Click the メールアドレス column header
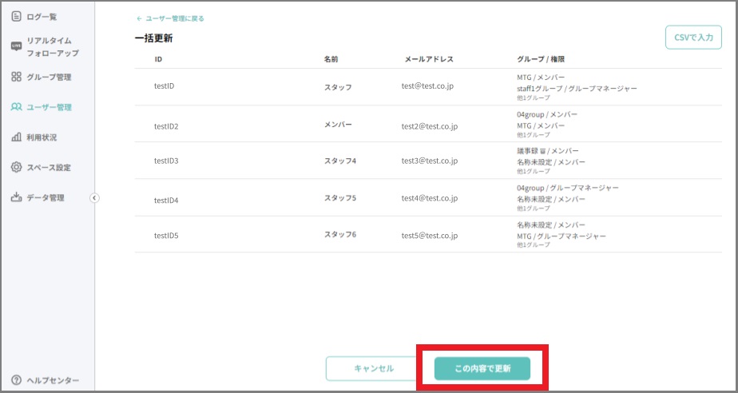 pyautogui.click(x=429, y=59)
